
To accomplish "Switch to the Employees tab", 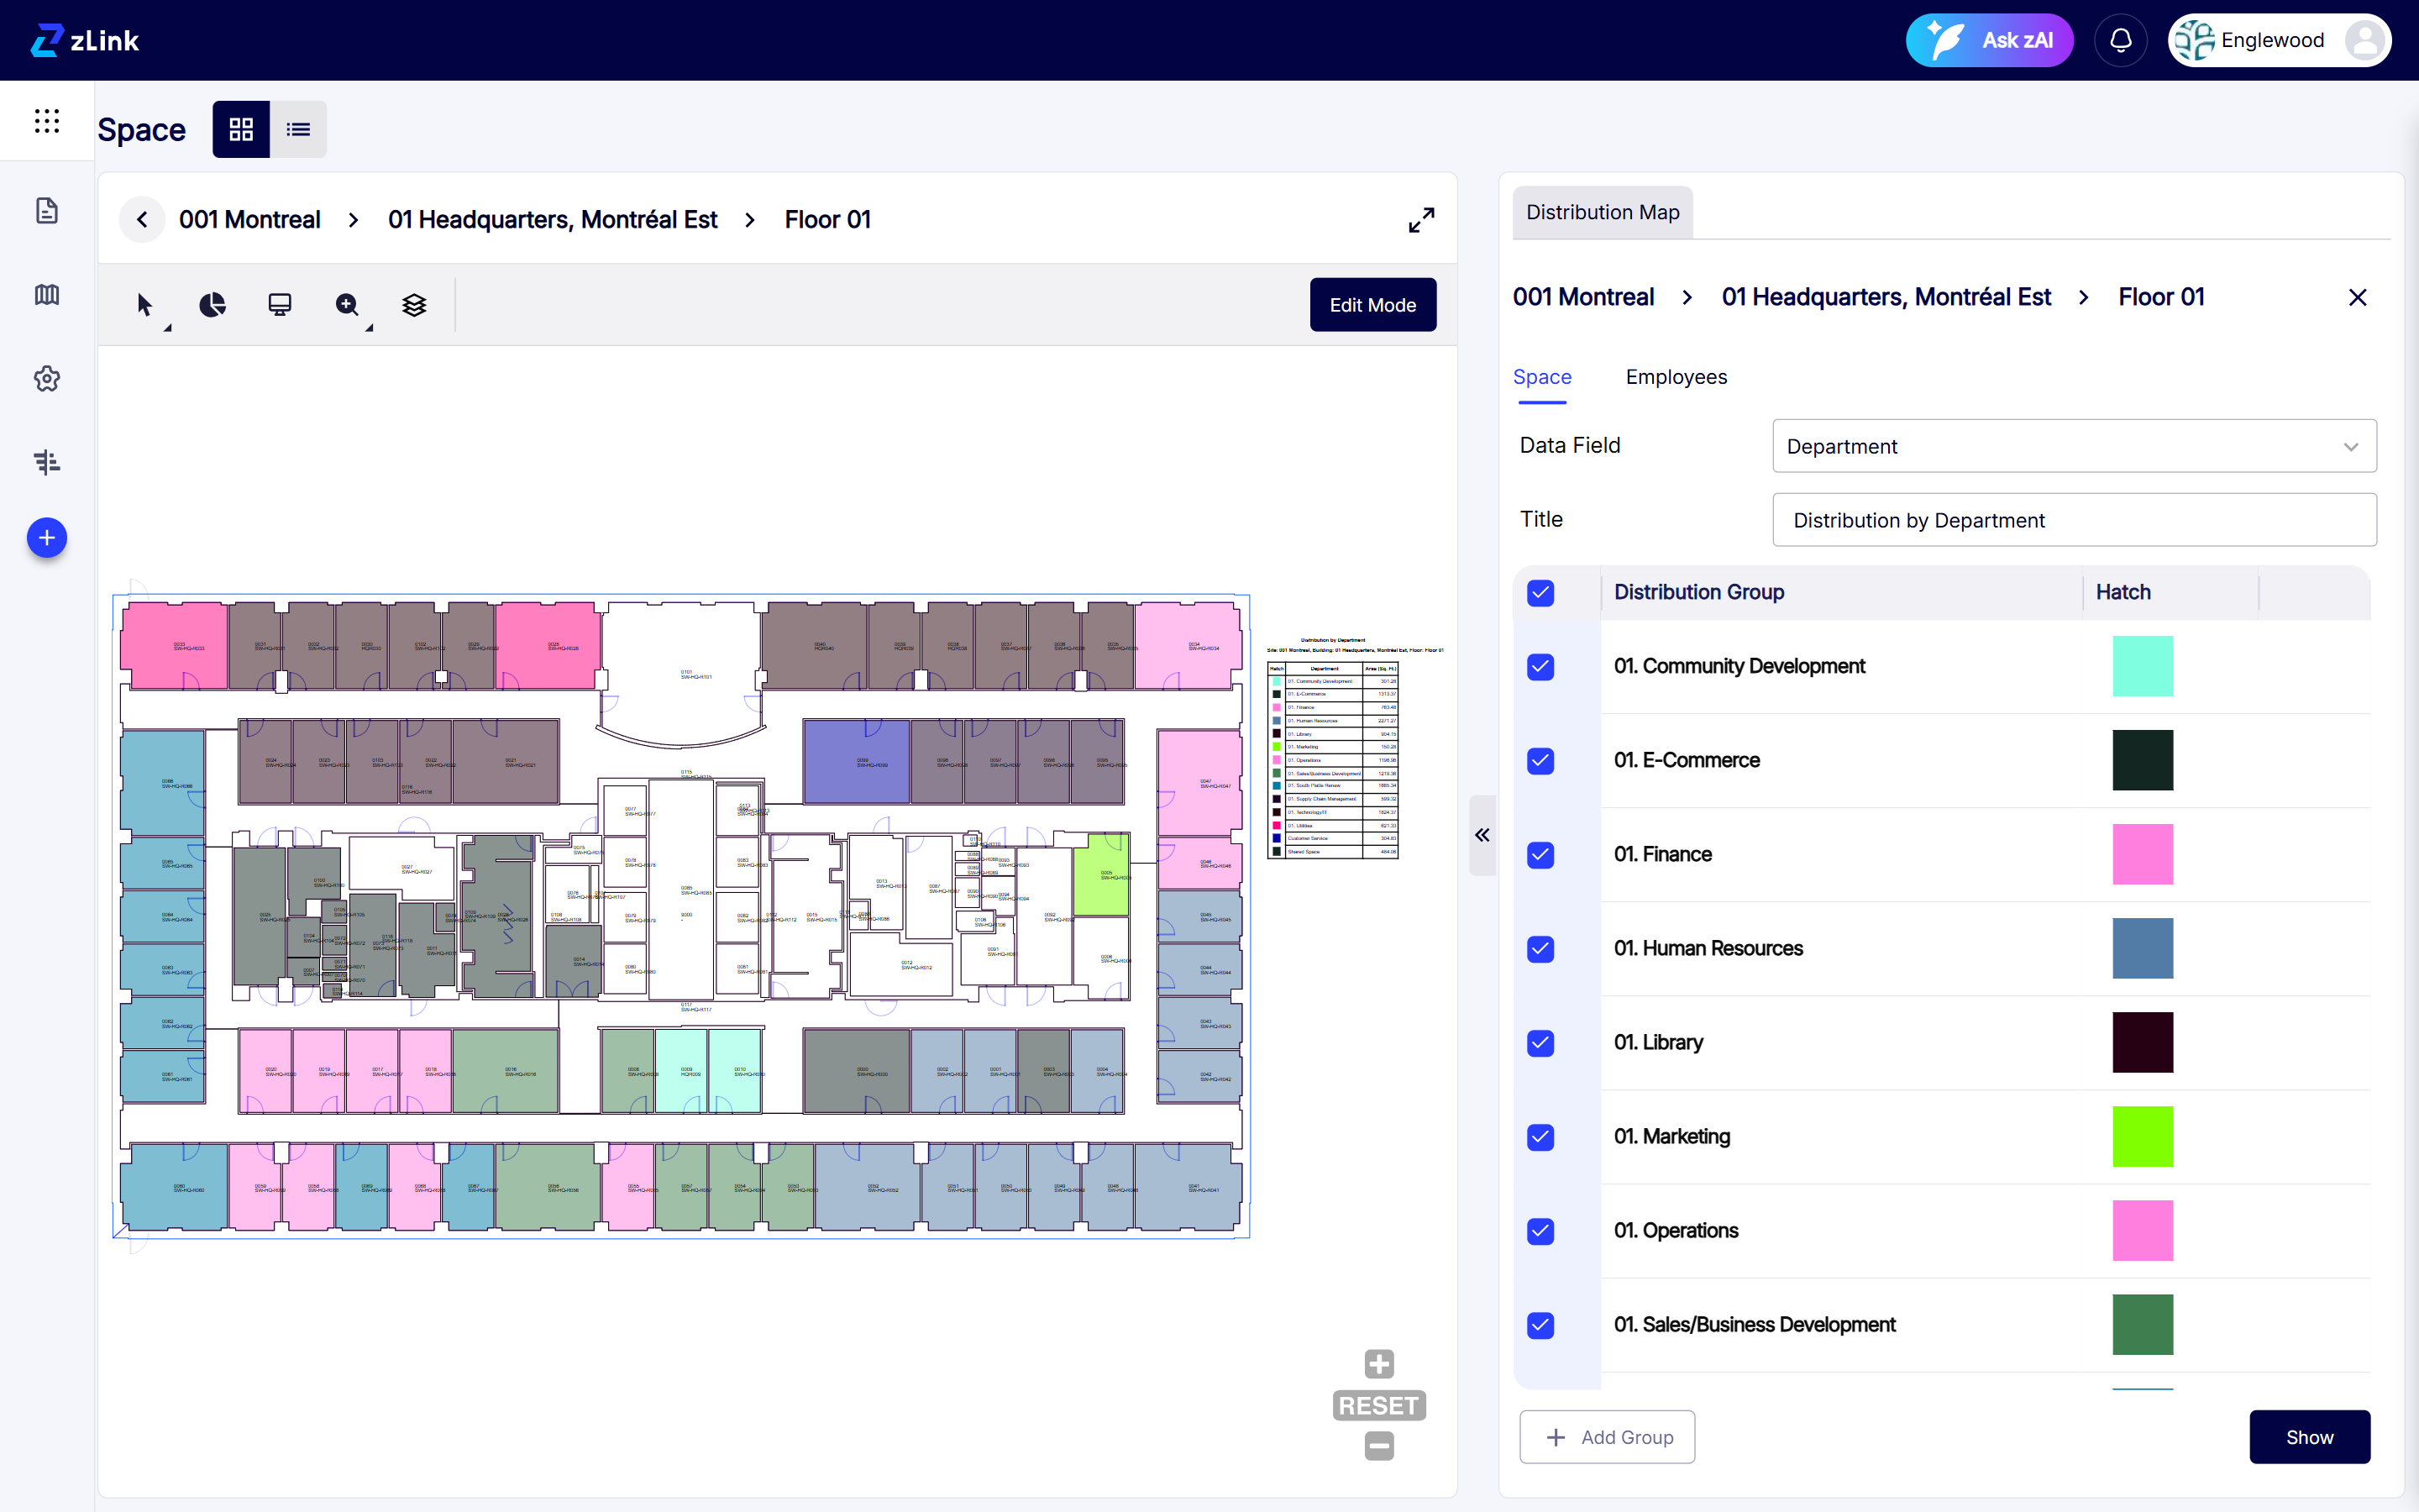I will click(1676, 377).
